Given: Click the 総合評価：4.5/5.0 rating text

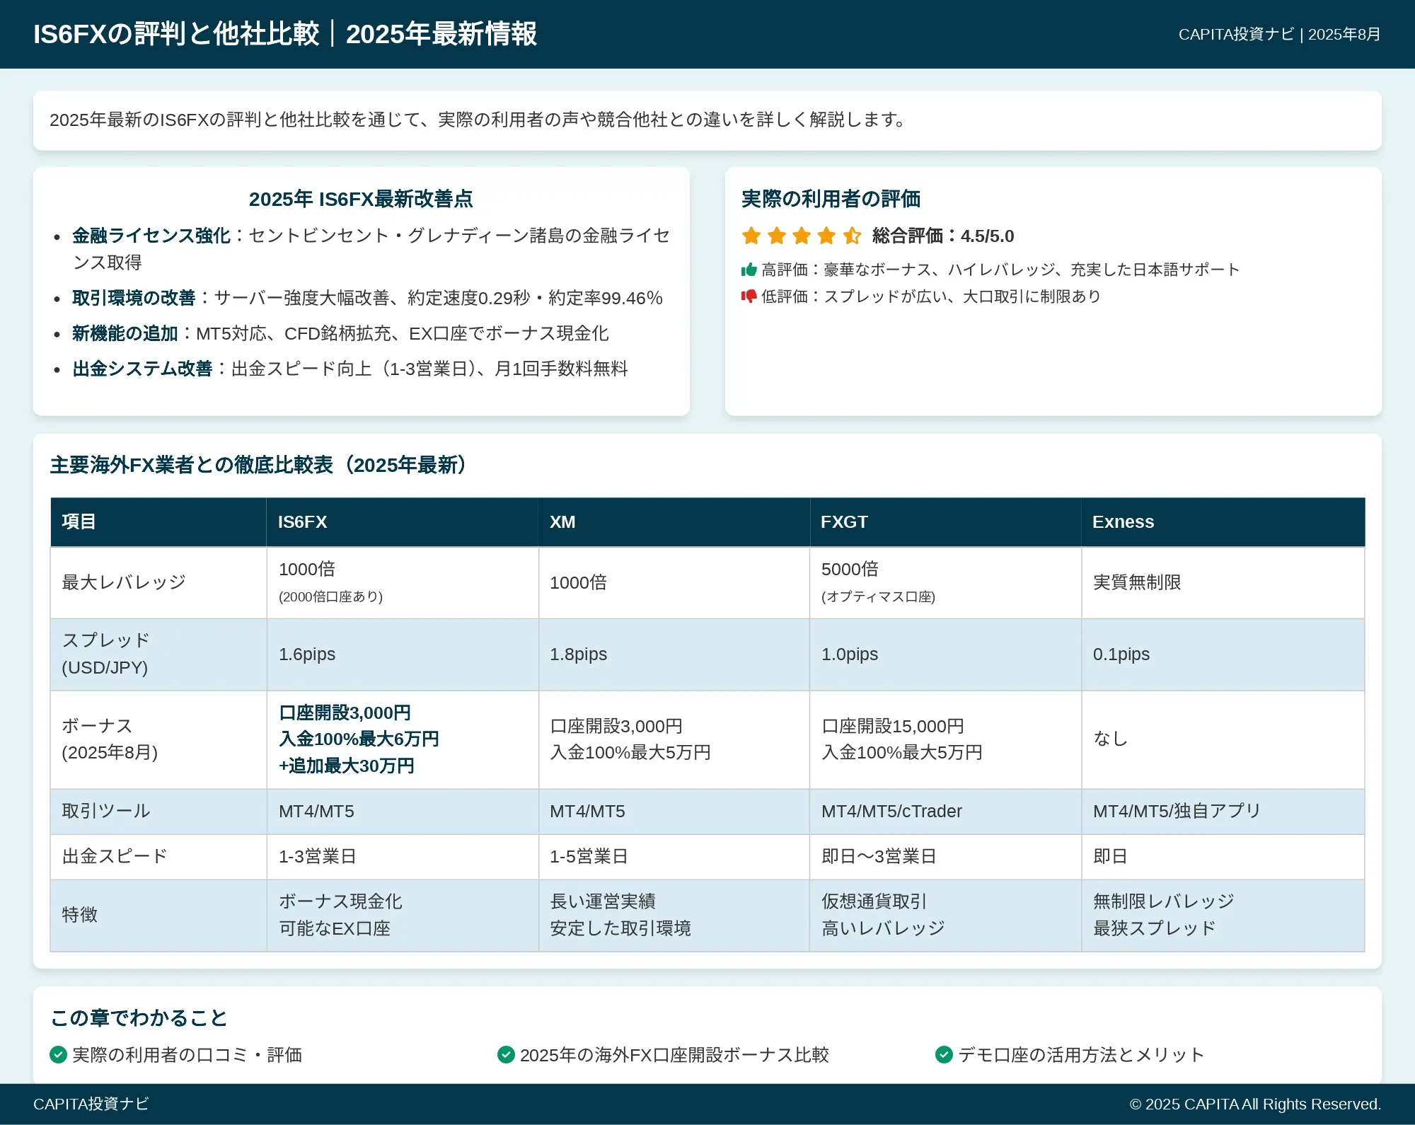Looking at the screenshot, I should pyautogui.click(x=943, y=236).
